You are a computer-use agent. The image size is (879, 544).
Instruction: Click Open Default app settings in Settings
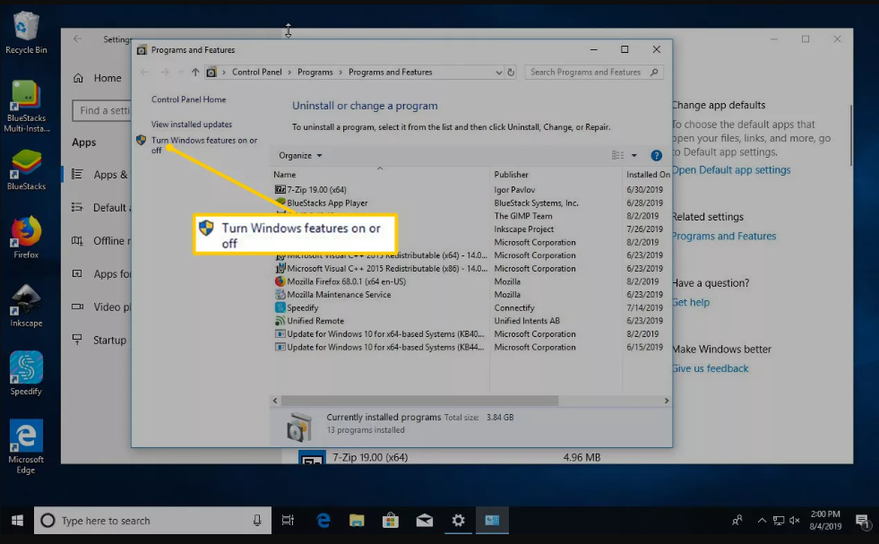(731, 170)
